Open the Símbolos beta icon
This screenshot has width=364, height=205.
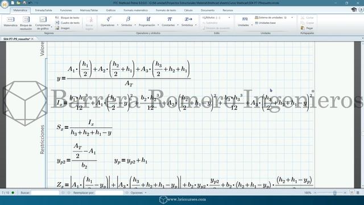coord(128,19)
